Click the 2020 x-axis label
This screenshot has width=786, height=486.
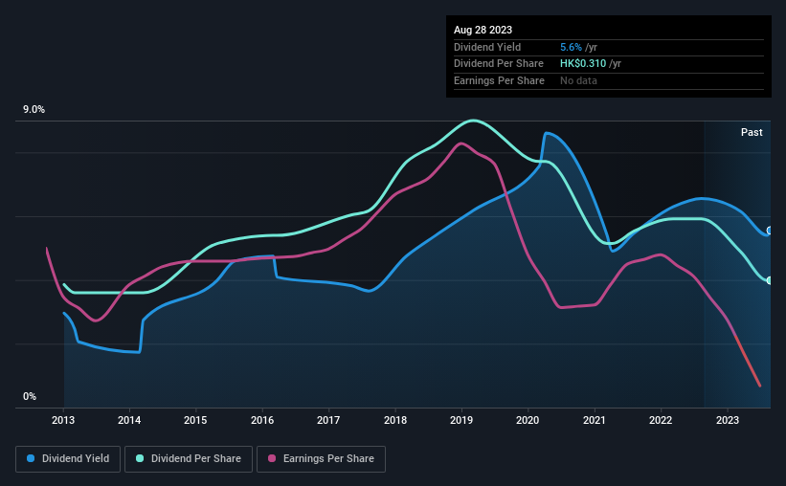[528, 420]
